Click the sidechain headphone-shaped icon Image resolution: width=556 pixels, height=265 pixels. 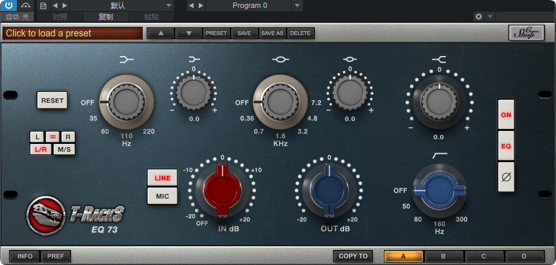pyautogui.click(x=25, y=5)
